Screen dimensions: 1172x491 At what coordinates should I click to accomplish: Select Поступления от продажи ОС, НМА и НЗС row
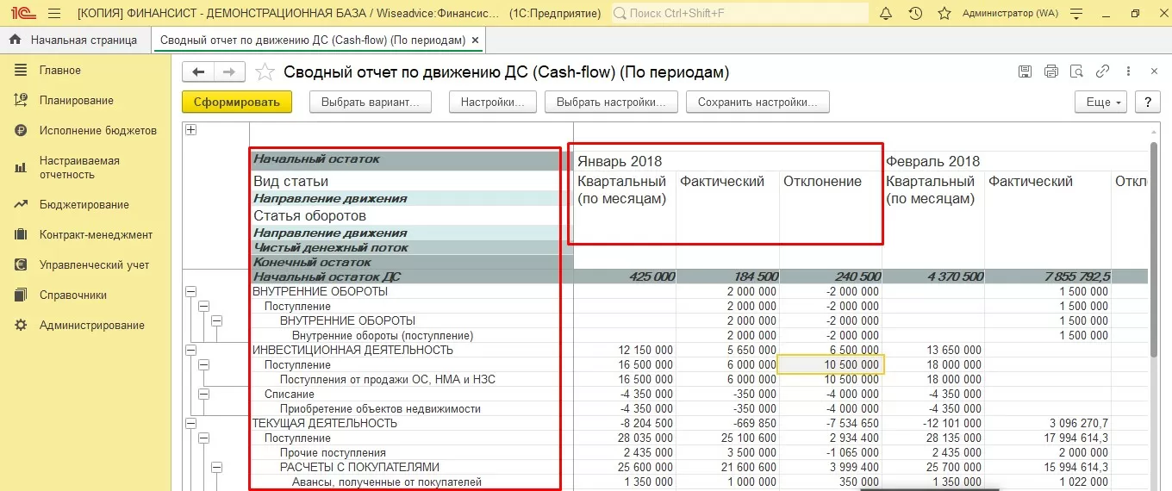388,379
